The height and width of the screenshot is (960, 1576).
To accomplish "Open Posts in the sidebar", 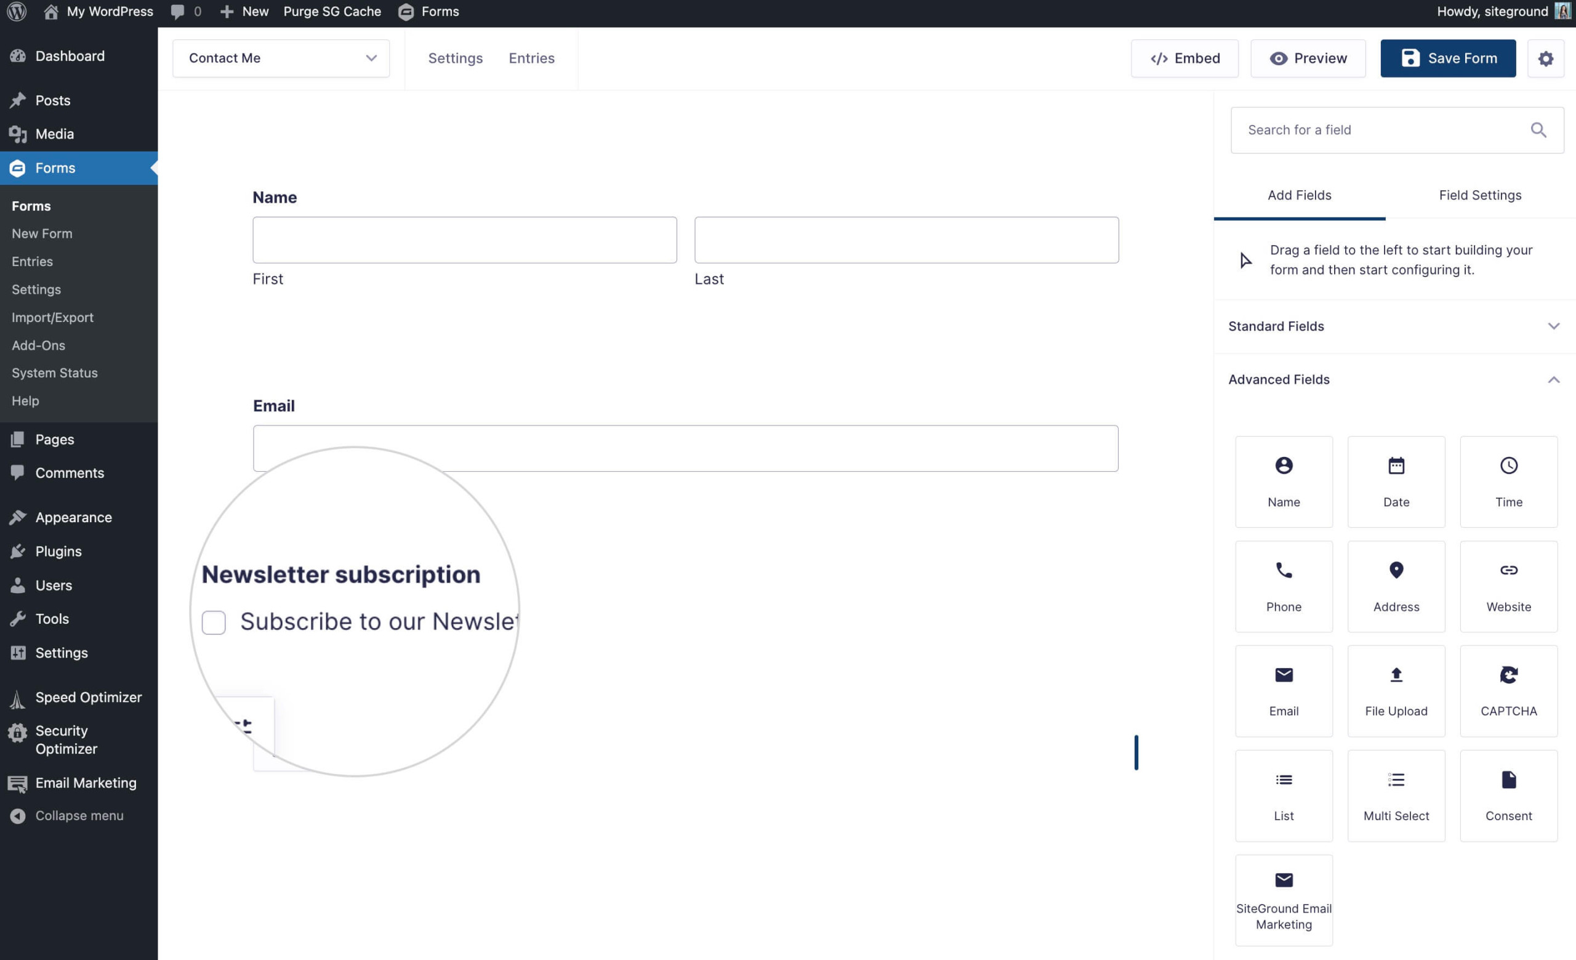I will pos(79,100).
